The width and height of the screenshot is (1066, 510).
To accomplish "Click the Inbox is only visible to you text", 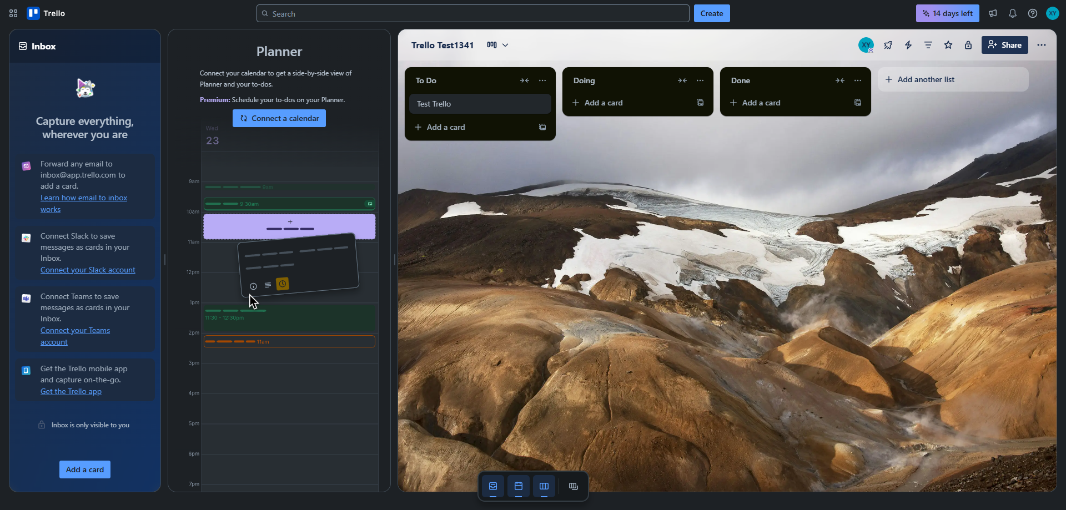I will (90, 425).
